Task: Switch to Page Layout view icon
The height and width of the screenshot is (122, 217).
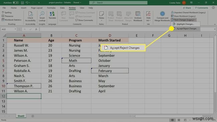Action: pos(179,120)
